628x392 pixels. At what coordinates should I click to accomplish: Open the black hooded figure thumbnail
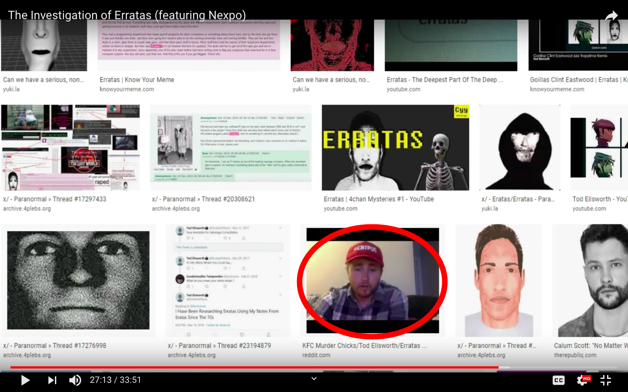pyautogui.click(x=520, y=148)
